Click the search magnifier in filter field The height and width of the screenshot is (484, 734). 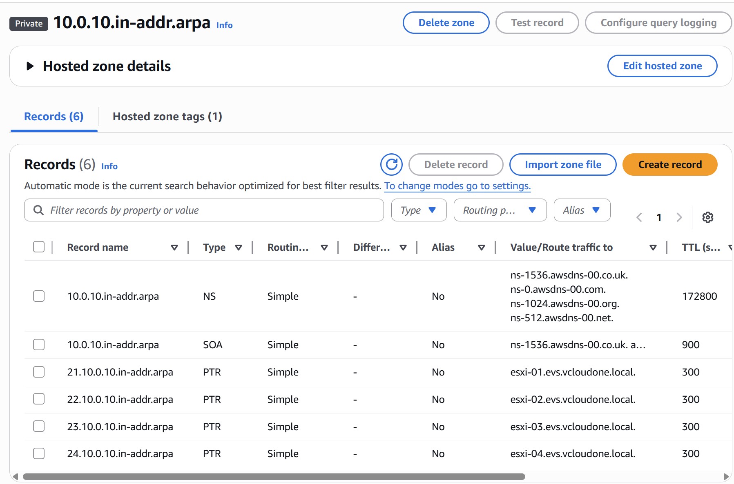39,210
